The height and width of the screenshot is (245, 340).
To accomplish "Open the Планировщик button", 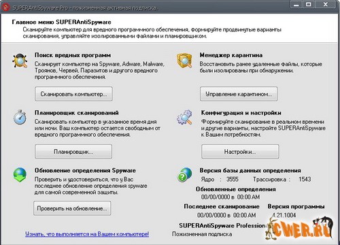I will click(73, 152).
